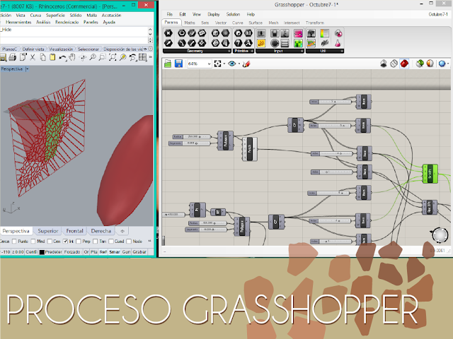Click the New document icon in Rhino toolbar
The height and width of the screenshot is (339, 453).
(23, 57)
